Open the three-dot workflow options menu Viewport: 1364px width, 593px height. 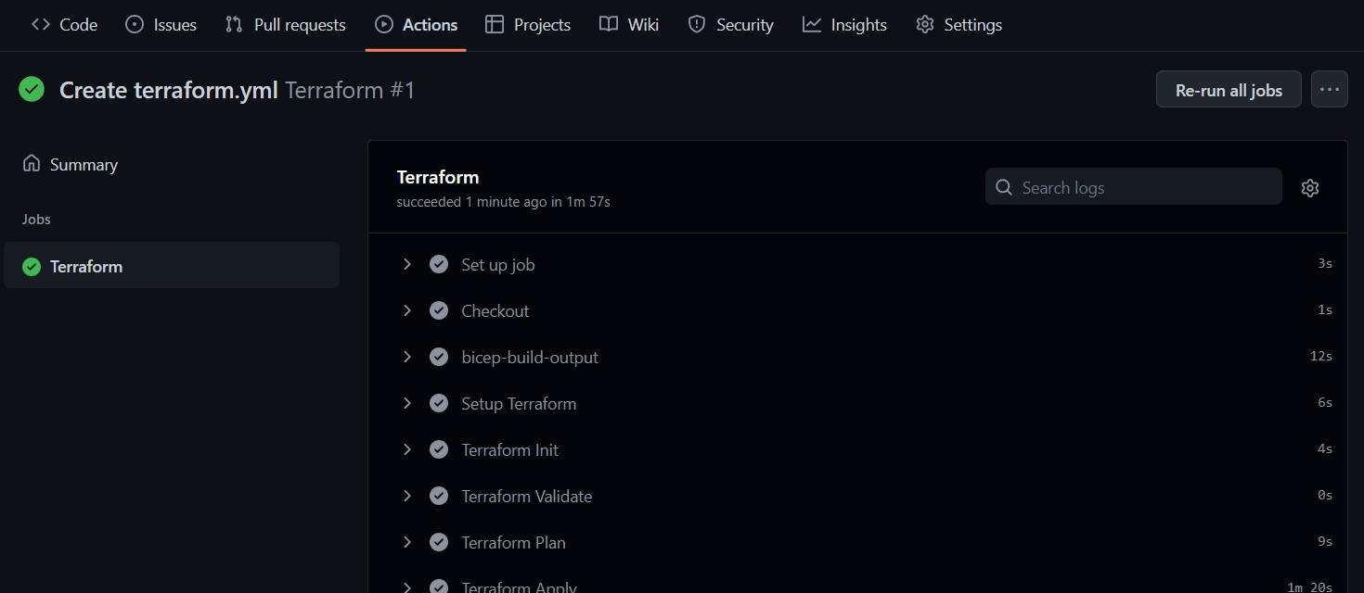click(x=1329, y=90)
